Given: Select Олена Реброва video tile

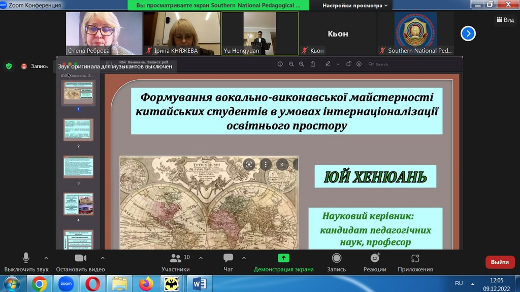Looking at the screenshot, I should tap(104, 34).
